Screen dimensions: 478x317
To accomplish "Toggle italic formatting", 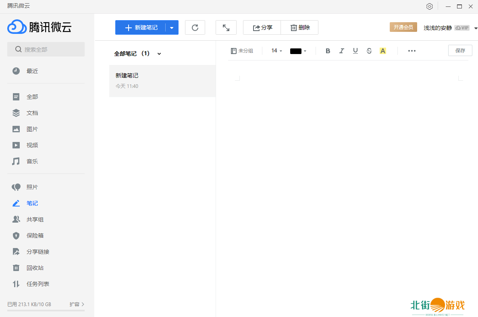I will (x=341, y=51).
